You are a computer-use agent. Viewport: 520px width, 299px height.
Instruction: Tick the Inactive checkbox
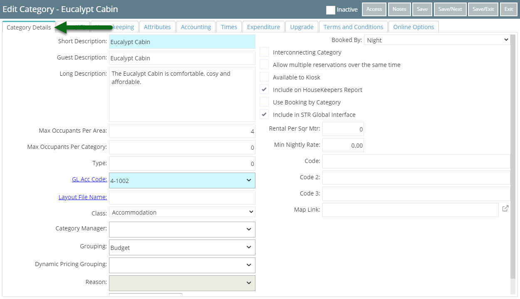tap(331, 10)
